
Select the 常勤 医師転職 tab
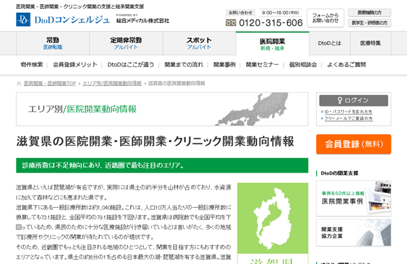53,43
